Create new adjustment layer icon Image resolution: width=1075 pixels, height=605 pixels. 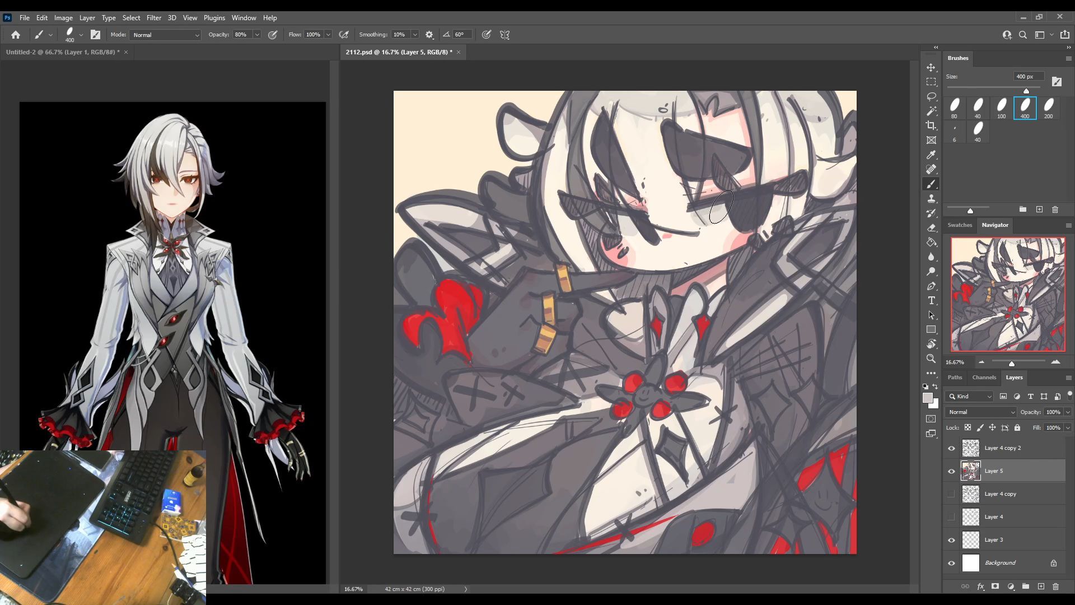point(1011,587)
